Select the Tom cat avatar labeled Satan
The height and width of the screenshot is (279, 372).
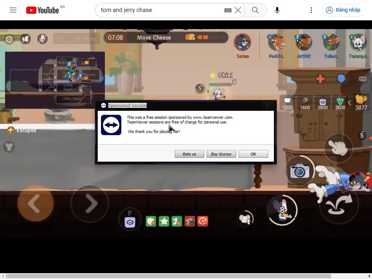pos(242,43)
